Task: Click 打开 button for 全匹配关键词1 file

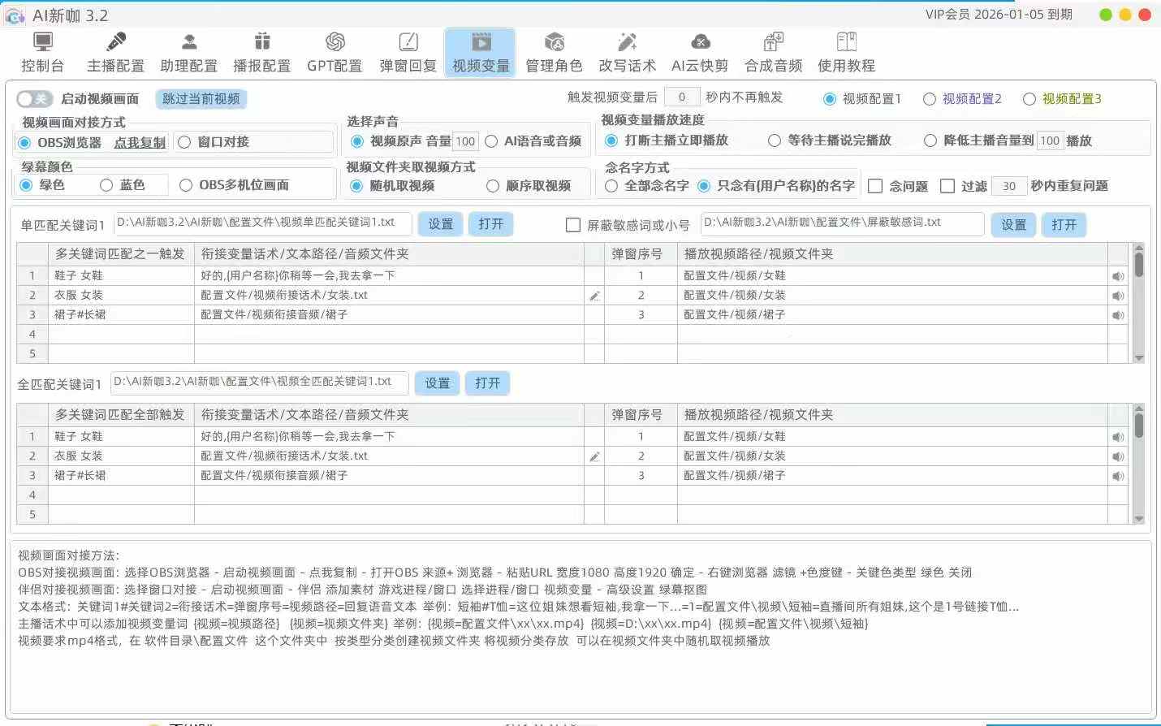Action: 487,383
